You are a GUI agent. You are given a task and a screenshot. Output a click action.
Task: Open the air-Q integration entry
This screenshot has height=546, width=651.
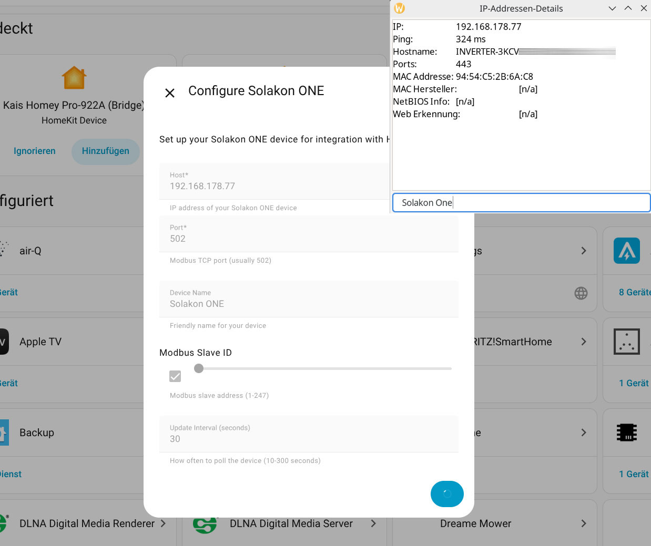[72, 251]
